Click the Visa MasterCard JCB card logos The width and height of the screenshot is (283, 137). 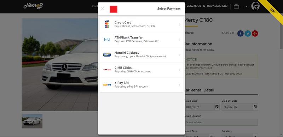(107, 24)
